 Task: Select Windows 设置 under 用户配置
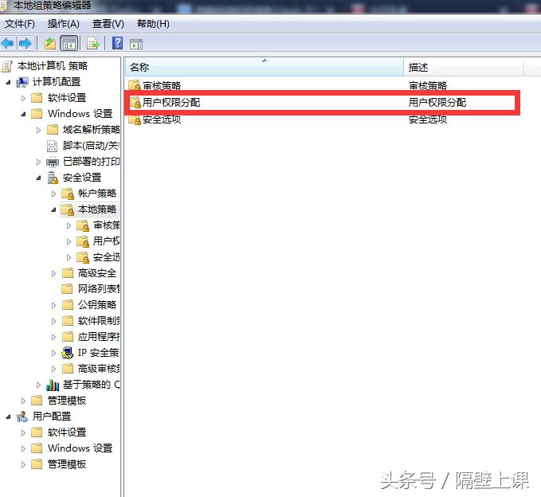(80, 448)
